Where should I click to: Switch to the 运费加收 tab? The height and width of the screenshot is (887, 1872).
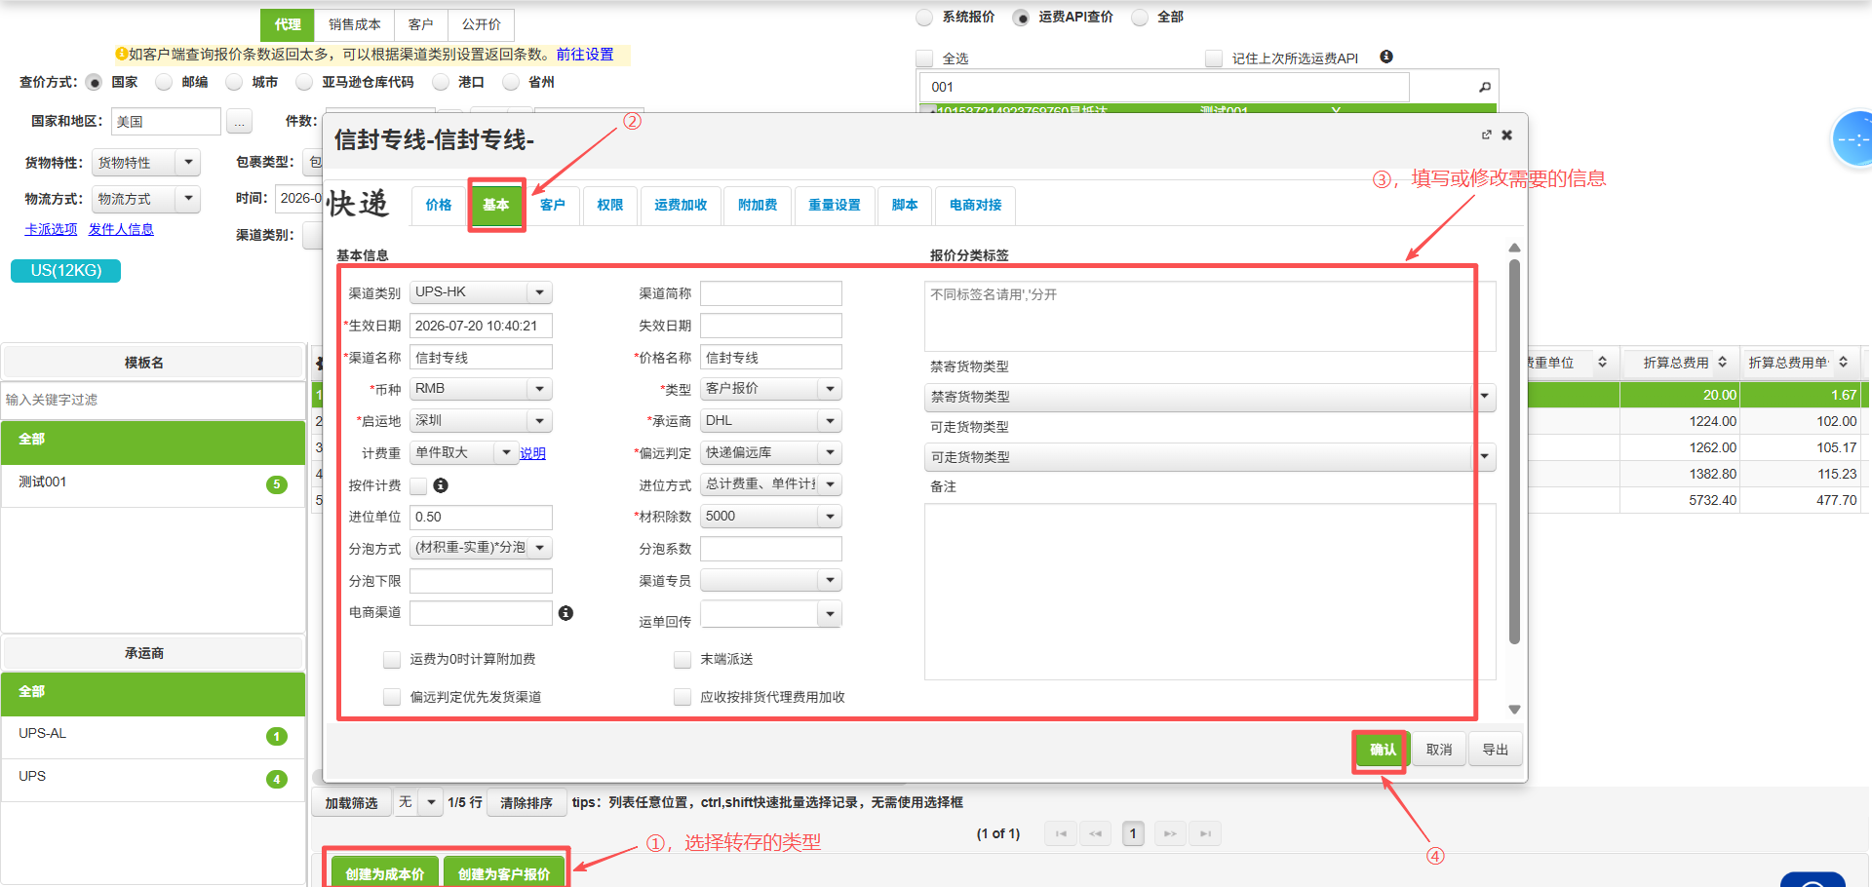coord(681,205)
